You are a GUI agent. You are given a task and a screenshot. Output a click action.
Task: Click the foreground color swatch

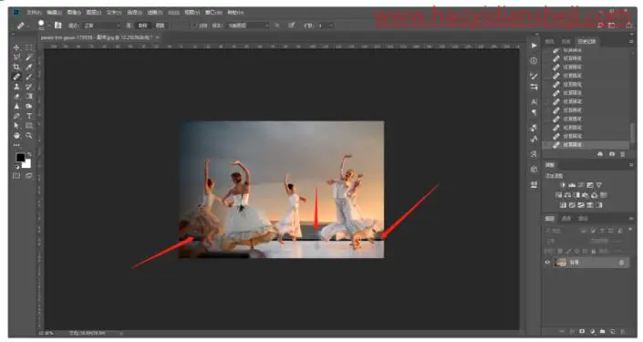(20, 158)
